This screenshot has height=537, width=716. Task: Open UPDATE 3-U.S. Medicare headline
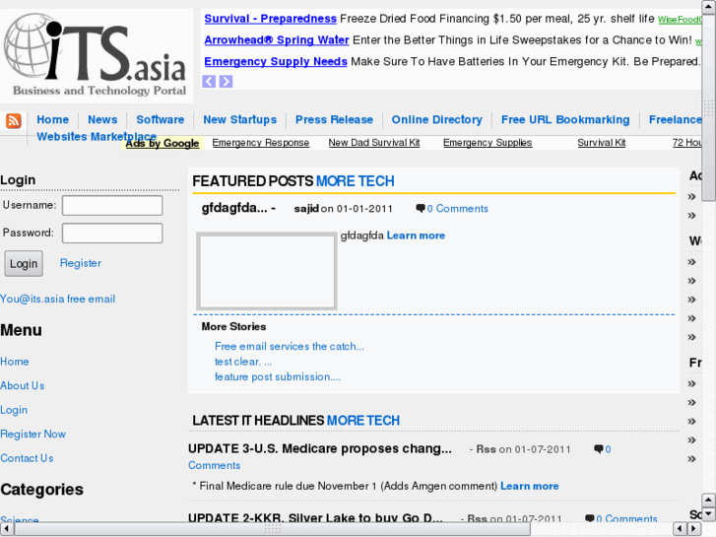pos(320,448)
